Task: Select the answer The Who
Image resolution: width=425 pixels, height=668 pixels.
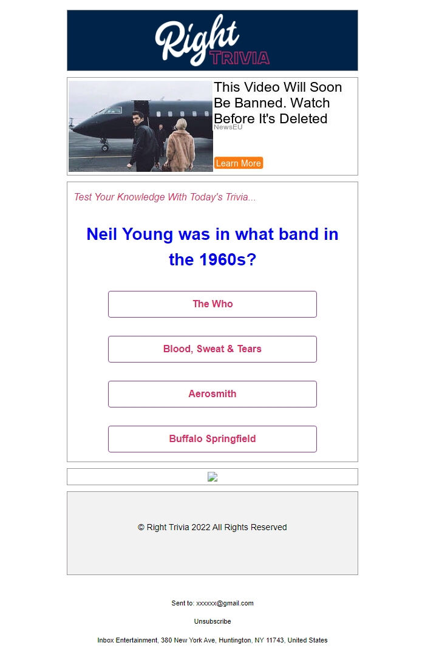Action: pos(212,304)
